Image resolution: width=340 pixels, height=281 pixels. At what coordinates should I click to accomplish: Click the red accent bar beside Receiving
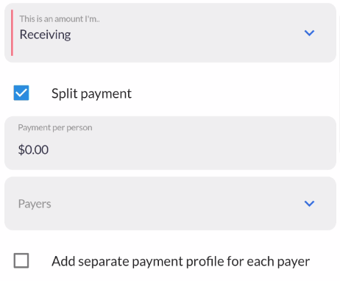(x=12, y=32)
